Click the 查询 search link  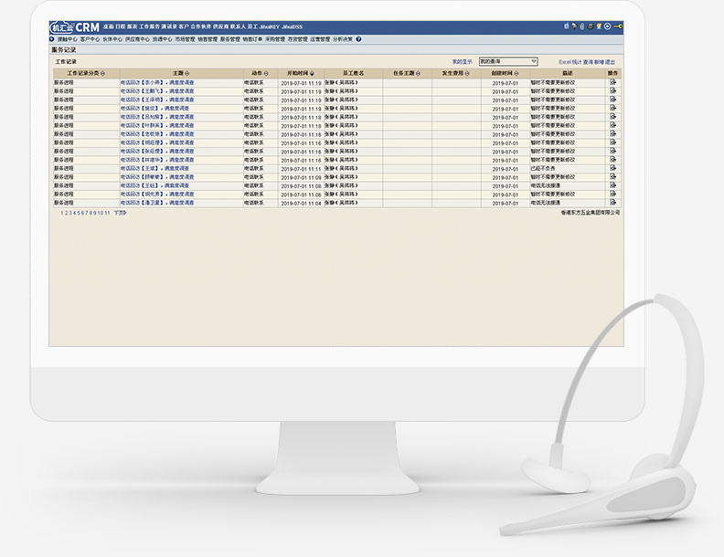tap(588, 61)
